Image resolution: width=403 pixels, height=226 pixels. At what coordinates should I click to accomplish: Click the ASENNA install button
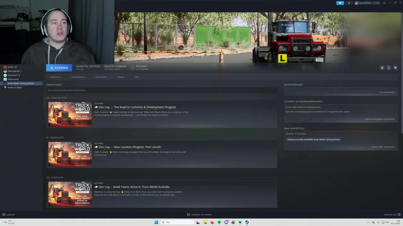point(59,68)
